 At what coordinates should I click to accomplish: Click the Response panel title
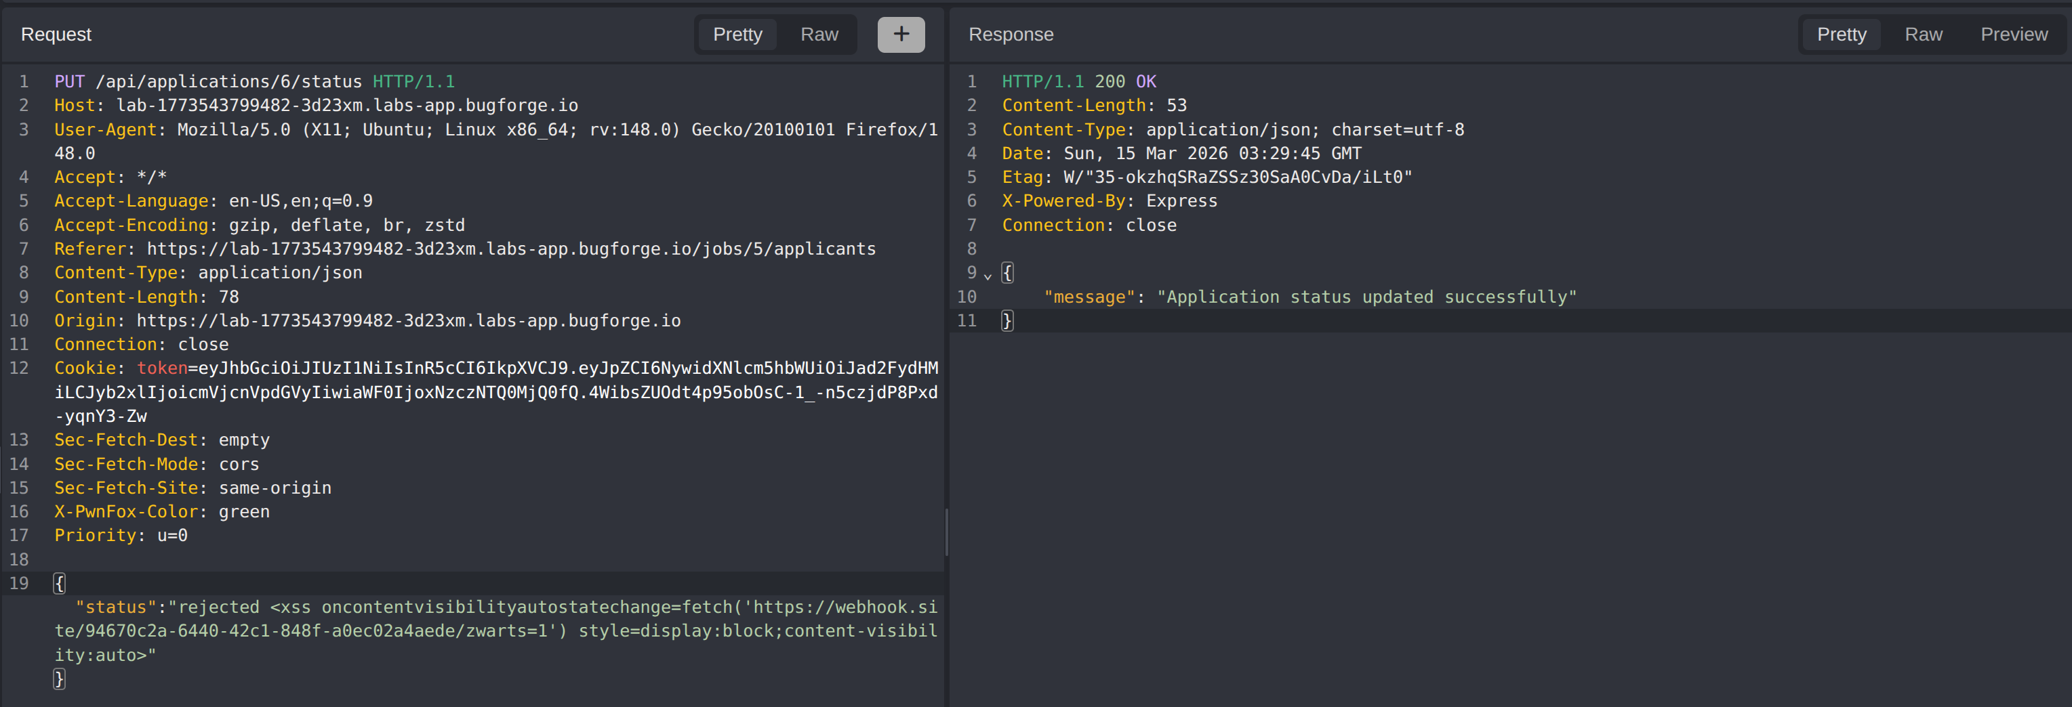click(1011, 35)
